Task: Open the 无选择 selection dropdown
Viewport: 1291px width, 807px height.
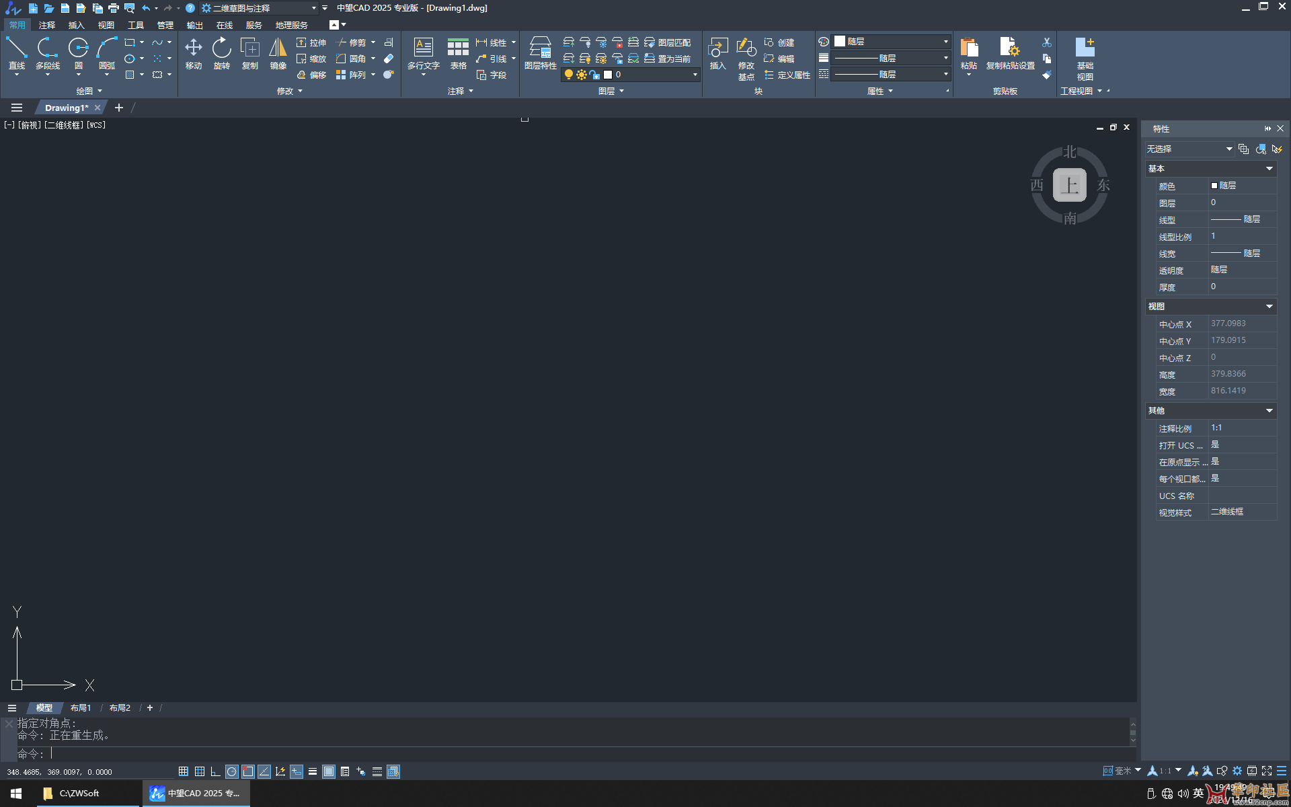Action: pos(1189,149)
